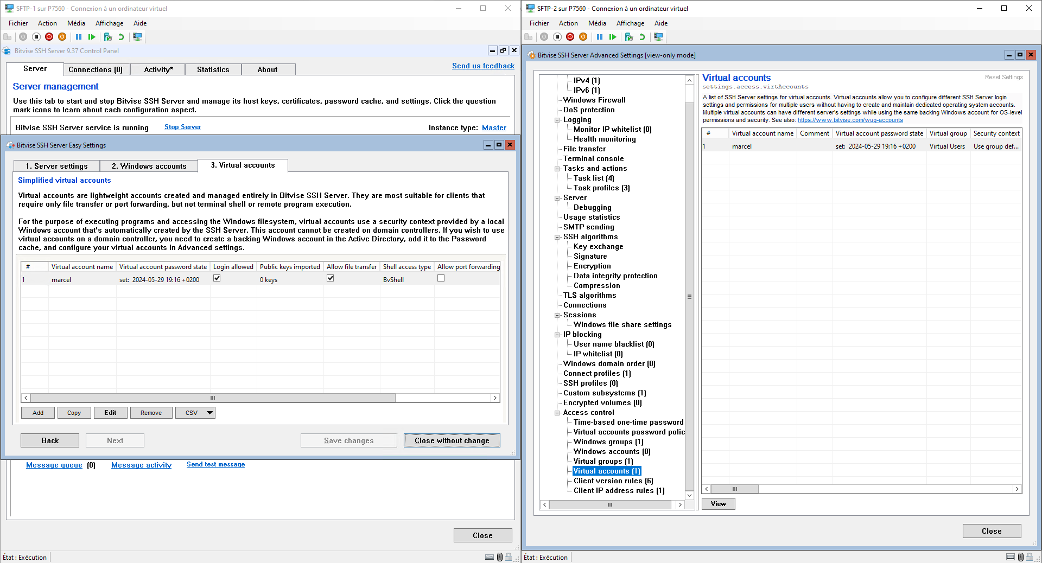The width and height of the screenshot is (1042, 563).
Task: Create a checkpoint in SFTP-2 toolbar
Action: [629, 37]
